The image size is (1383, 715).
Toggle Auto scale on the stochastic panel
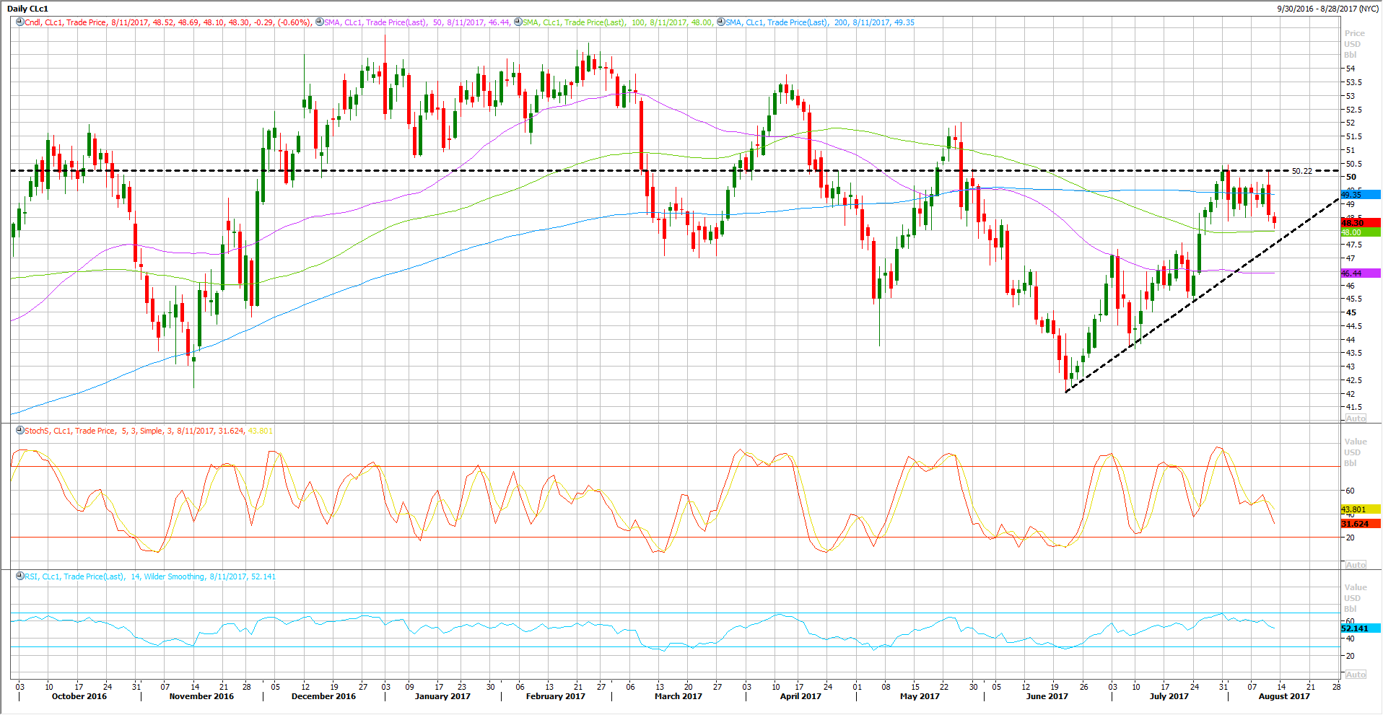coord(1355,565)
